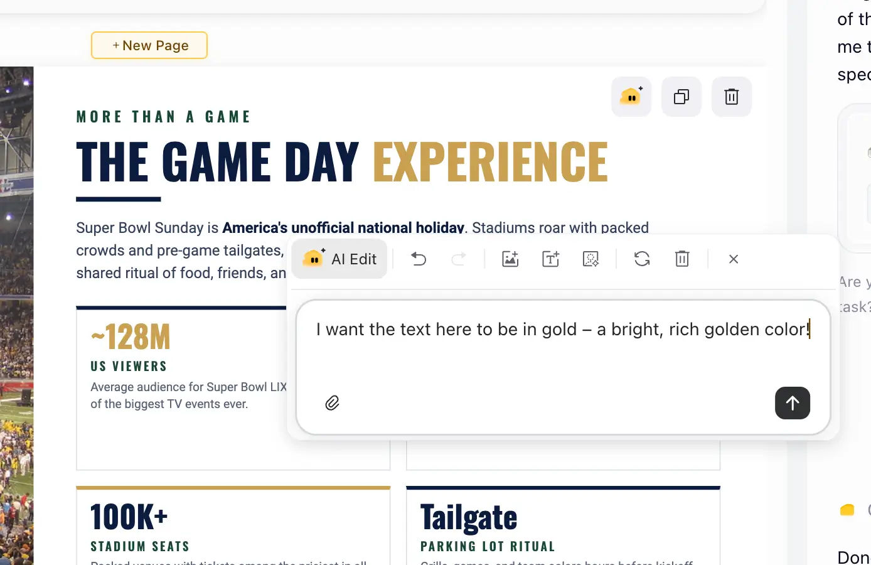Close the AI edit toolbar popup

pyautogui.click(x=734, y=259)
